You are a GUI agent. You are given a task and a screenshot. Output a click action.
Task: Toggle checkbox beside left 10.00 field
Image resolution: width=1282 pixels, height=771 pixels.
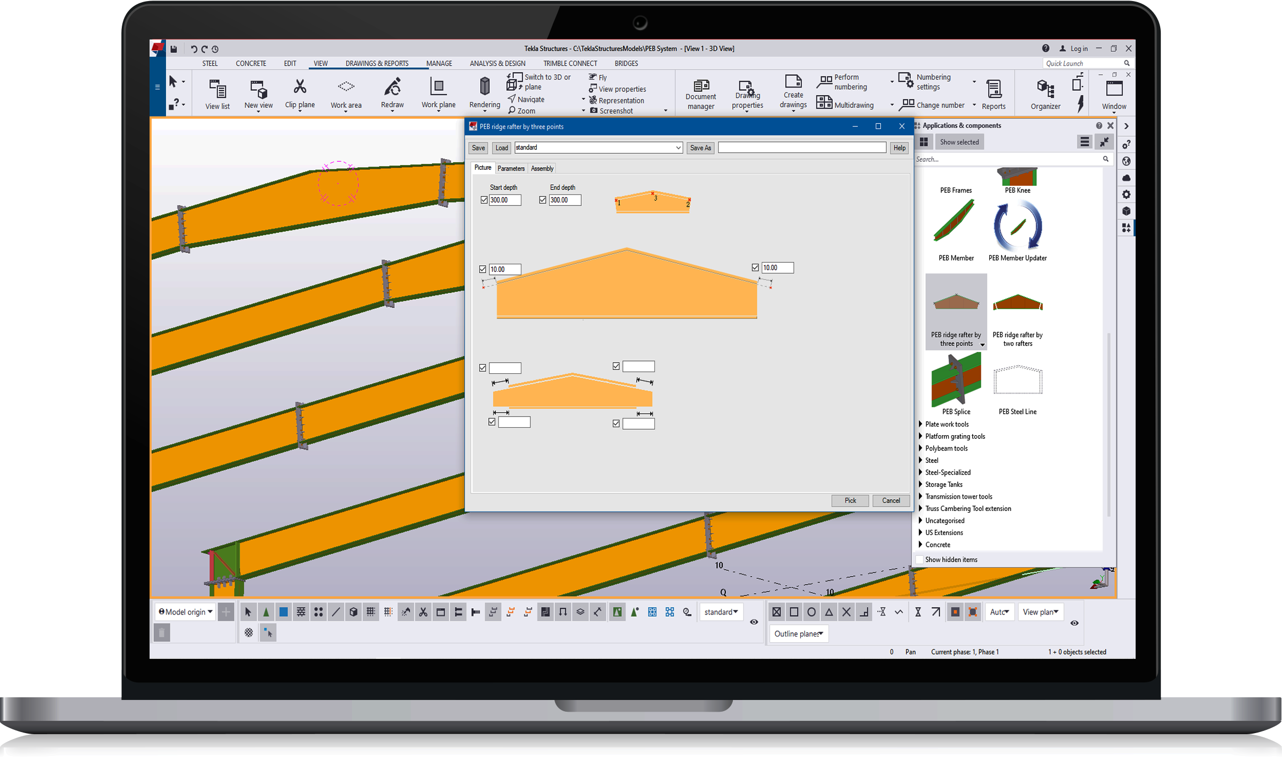tap(483, 269)
